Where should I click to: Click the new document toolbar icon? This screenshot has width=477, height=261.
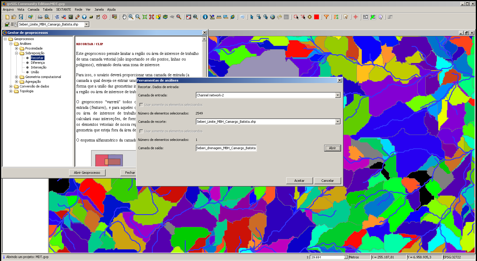point(7,17)
